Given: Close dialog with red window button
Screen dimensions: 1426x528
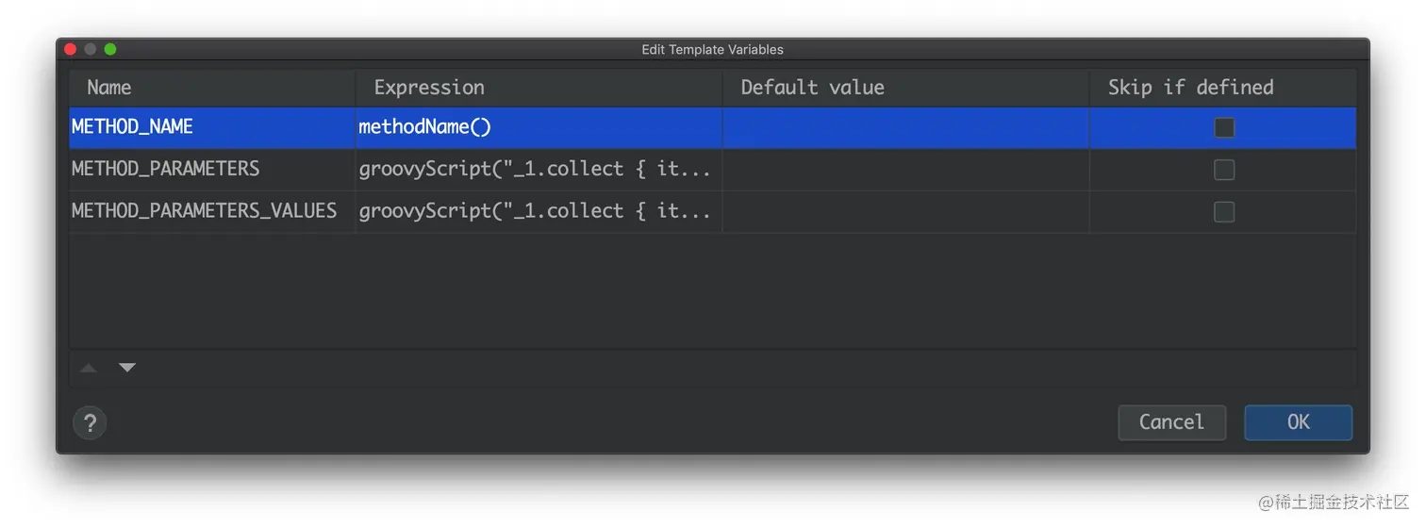Looking at the screenshot, I should click(70, 49).
